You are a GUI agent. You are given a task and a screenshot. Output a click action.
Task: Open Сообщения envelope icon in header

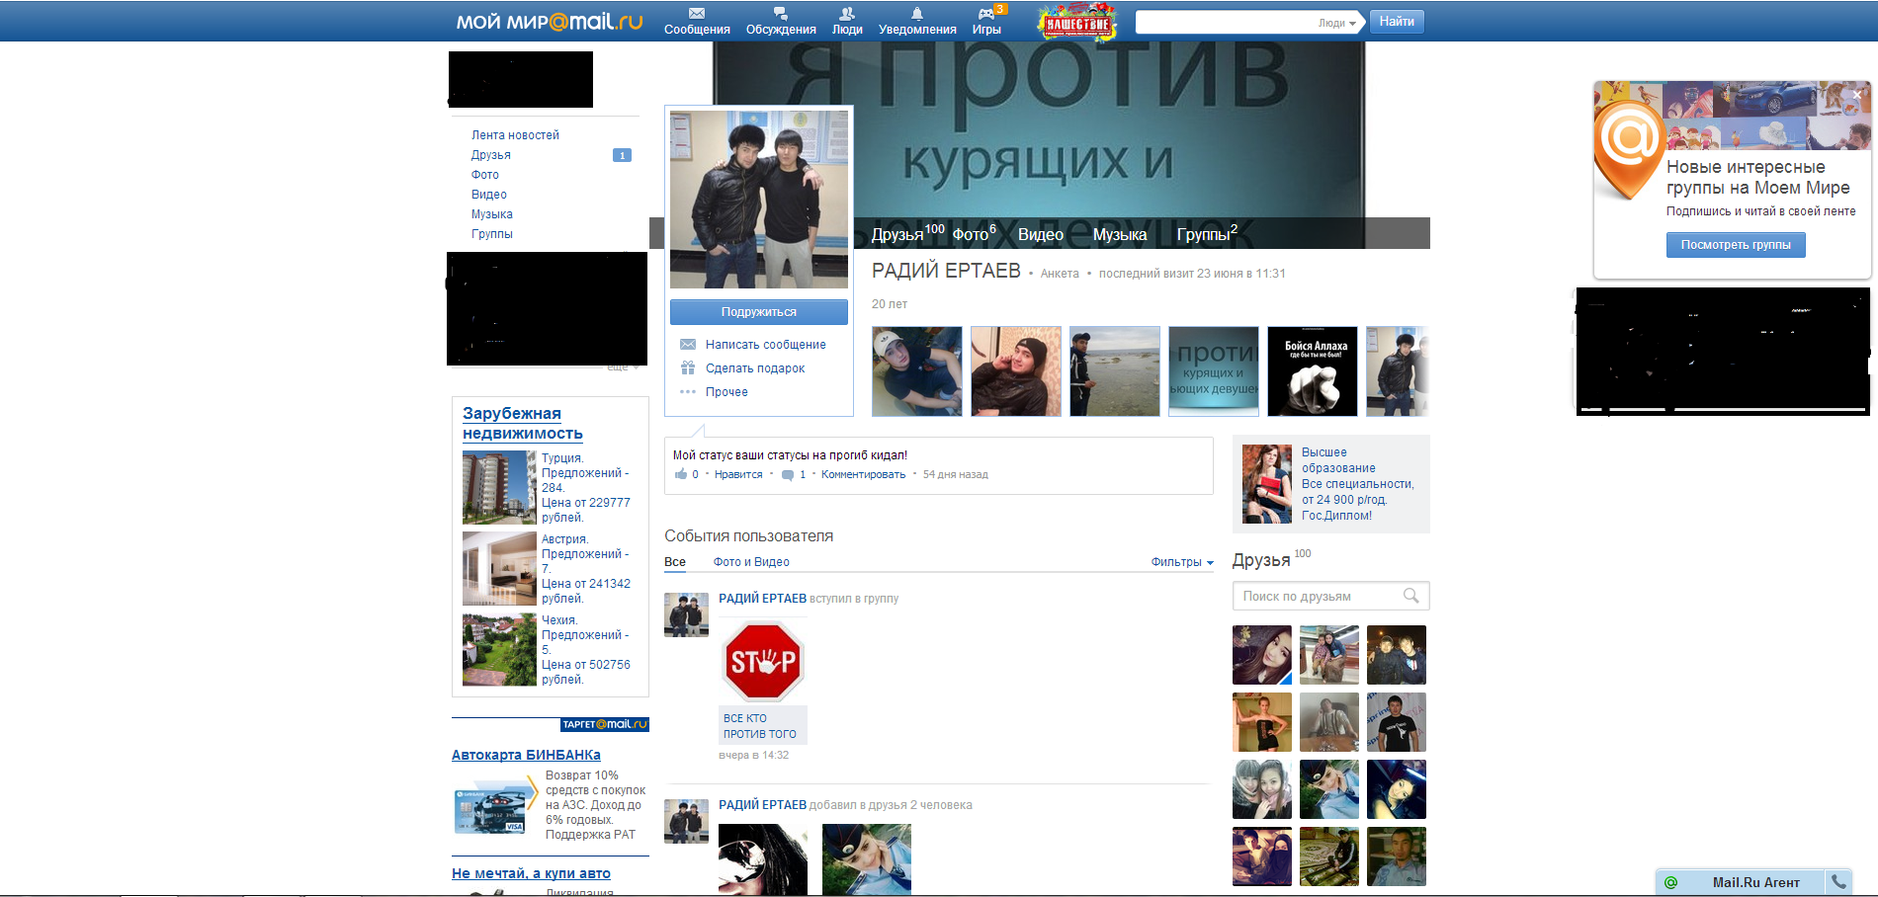pos(697,14)
